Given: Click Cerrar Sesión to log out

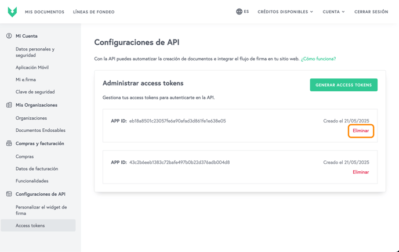Looking at the screenshot, I should (371, 12).
